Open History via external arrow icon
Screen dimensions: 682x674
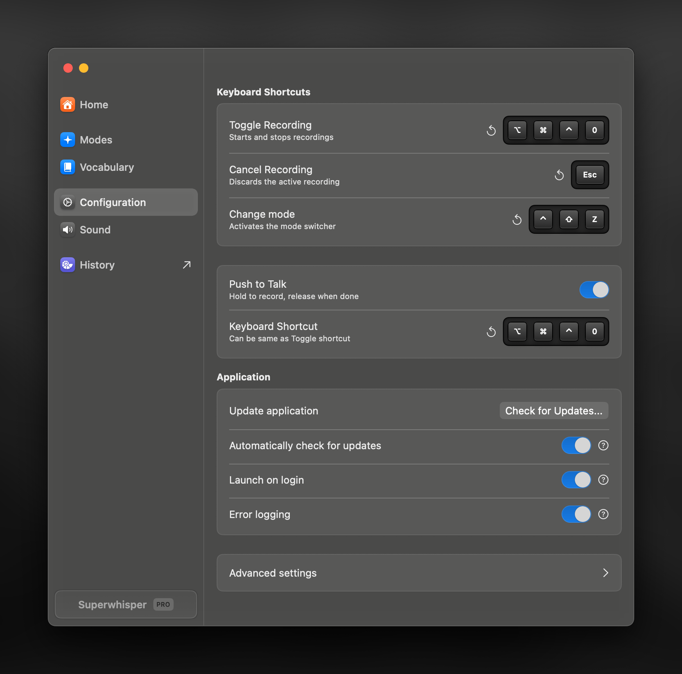click(x=187, y=265)
